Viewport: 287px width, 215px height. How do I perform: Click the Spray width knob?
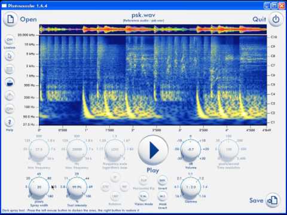pos(39,187)
